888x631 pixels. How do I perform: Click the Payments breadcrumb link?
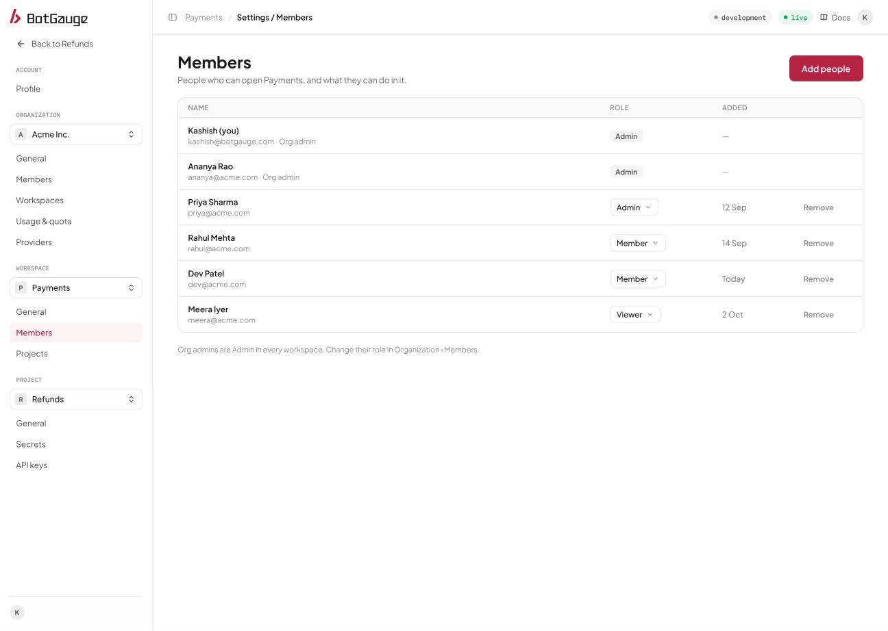point(203,17)
